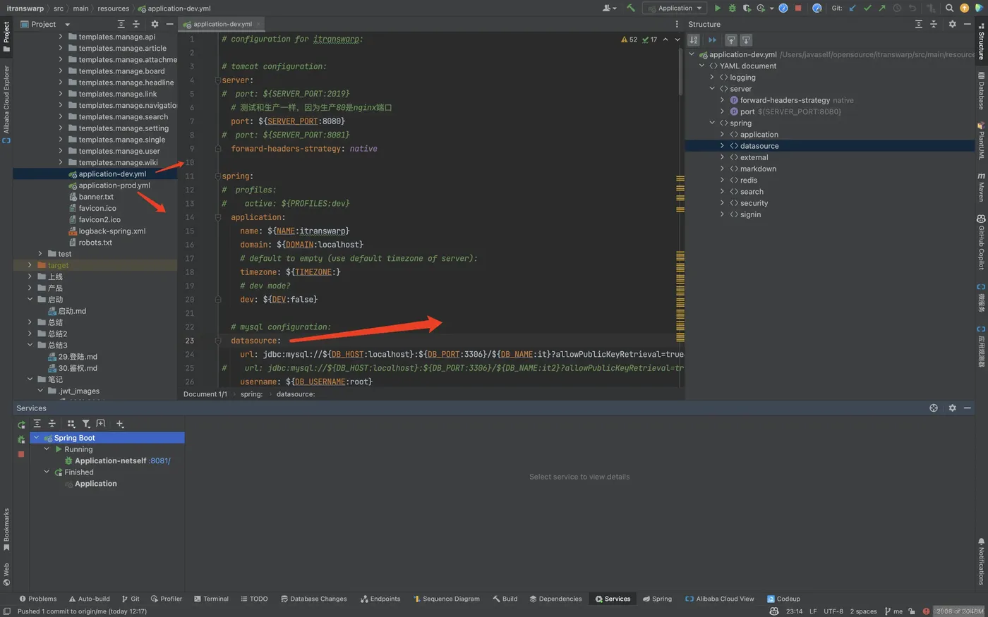Screen dimensions: 988x617
Task: Toggle autoscroll to source in Structure panel
Action: point(731,40)
